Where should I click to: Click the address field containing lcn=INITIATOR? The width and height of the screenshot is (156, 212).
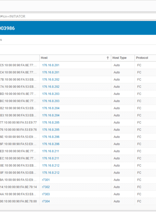pos(78,16)
